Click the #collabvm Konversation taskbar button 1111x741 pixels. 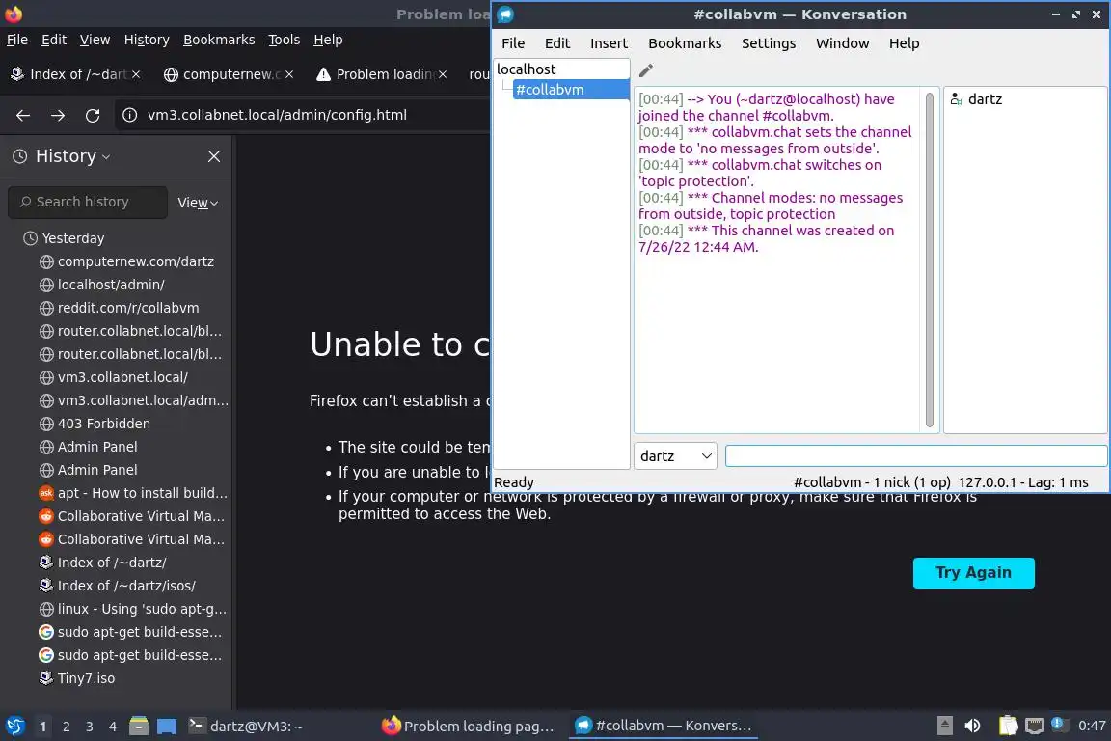[x=664, y=727]
